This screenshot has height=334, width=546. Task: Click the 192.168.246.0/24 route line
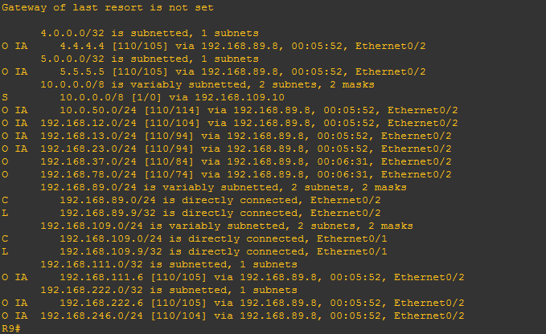(x=233, y=316)
